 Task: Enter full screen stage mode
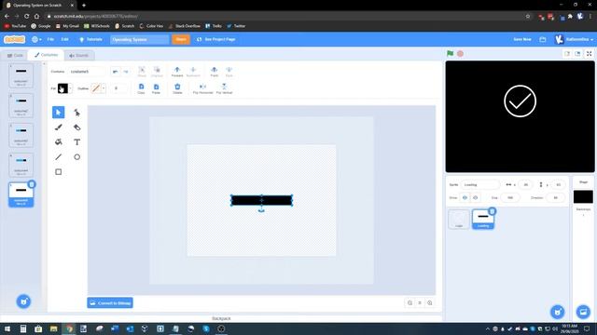(x=589, y=54)
